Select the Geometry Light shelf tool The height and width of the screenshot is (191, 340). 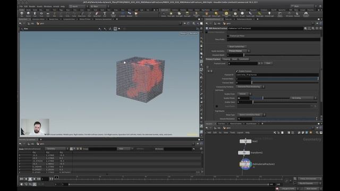[x=197, y=14]
